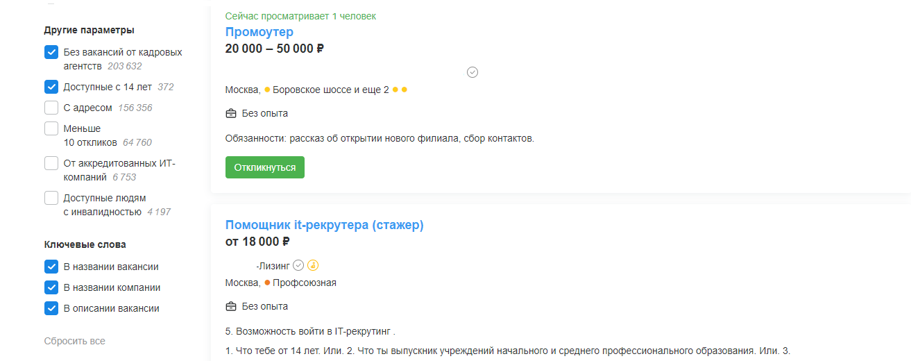Click the briefcase icon in the it-рекрутера card
The image size is (911, 361).
point(231,306)
